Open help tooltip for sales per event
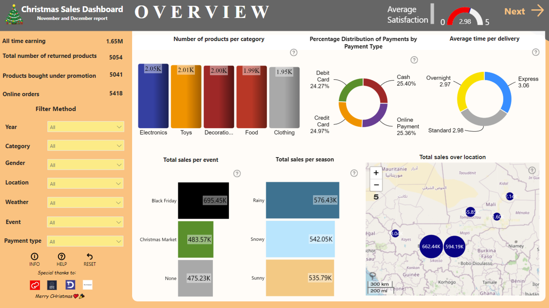This screenshot has width=549, height=308. click(x=237, y=173)
